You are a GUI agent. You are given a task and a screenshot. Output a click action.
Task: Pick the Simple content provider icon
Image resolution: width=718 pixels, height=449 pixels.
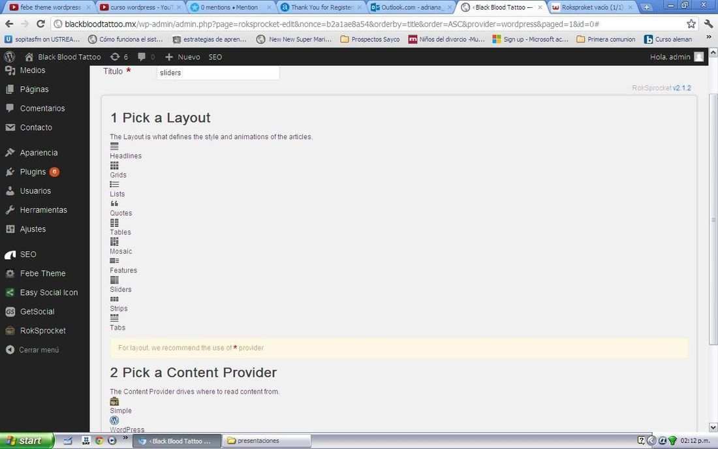114,401
